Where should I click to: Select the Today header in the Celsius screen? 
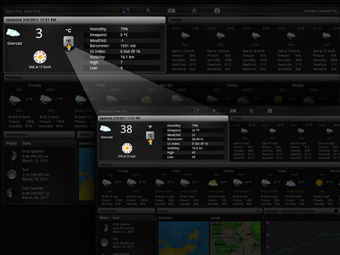click(254, 20)
